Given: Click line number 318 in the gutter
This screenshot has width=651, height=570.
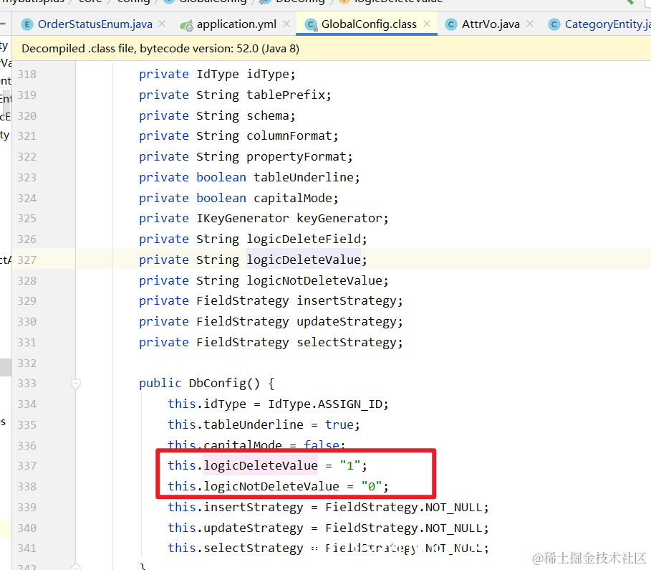Looking at the screenshot, I should 27,75.
